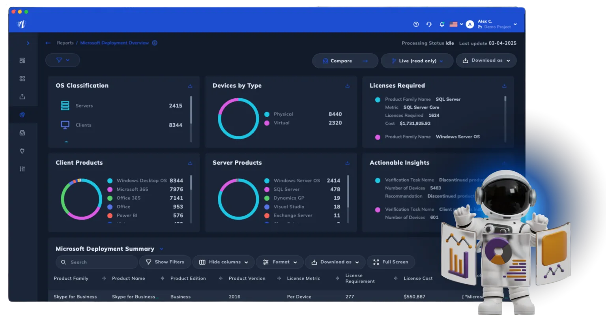
Task: Click Show Filters in the summary toolbar
Action: pos(165,262)
